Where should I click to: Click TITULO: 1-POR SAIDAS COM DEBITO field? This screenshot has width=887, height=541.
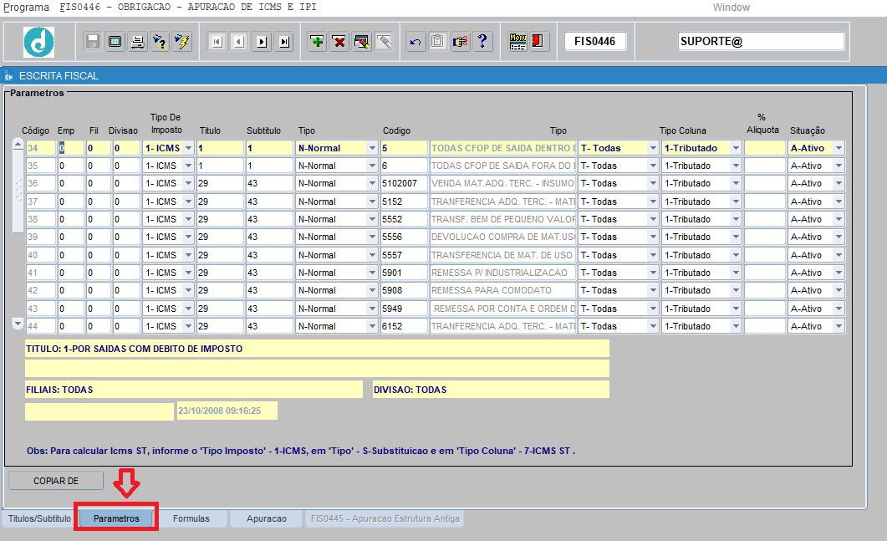(317, 349)
